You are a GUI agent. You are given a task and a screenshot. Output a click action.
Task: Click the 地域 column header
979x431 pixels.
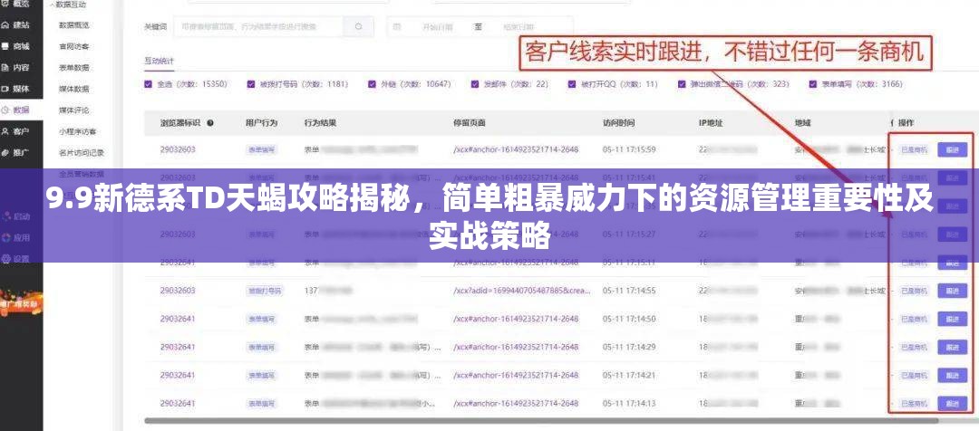(x=803, y=123)
